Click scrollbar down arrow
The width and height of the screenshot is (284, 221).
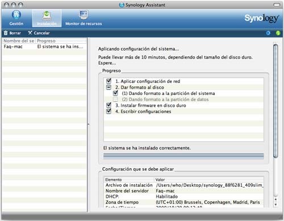click(x=275, y=205)
